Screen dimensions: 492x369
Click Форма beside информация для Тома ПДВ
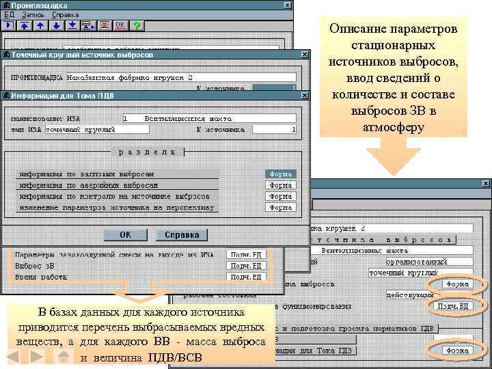click(x=457, y=351)
